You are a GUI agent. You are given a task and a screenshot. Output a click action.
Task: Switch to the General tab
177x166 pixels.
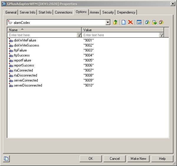coord(11,12)
